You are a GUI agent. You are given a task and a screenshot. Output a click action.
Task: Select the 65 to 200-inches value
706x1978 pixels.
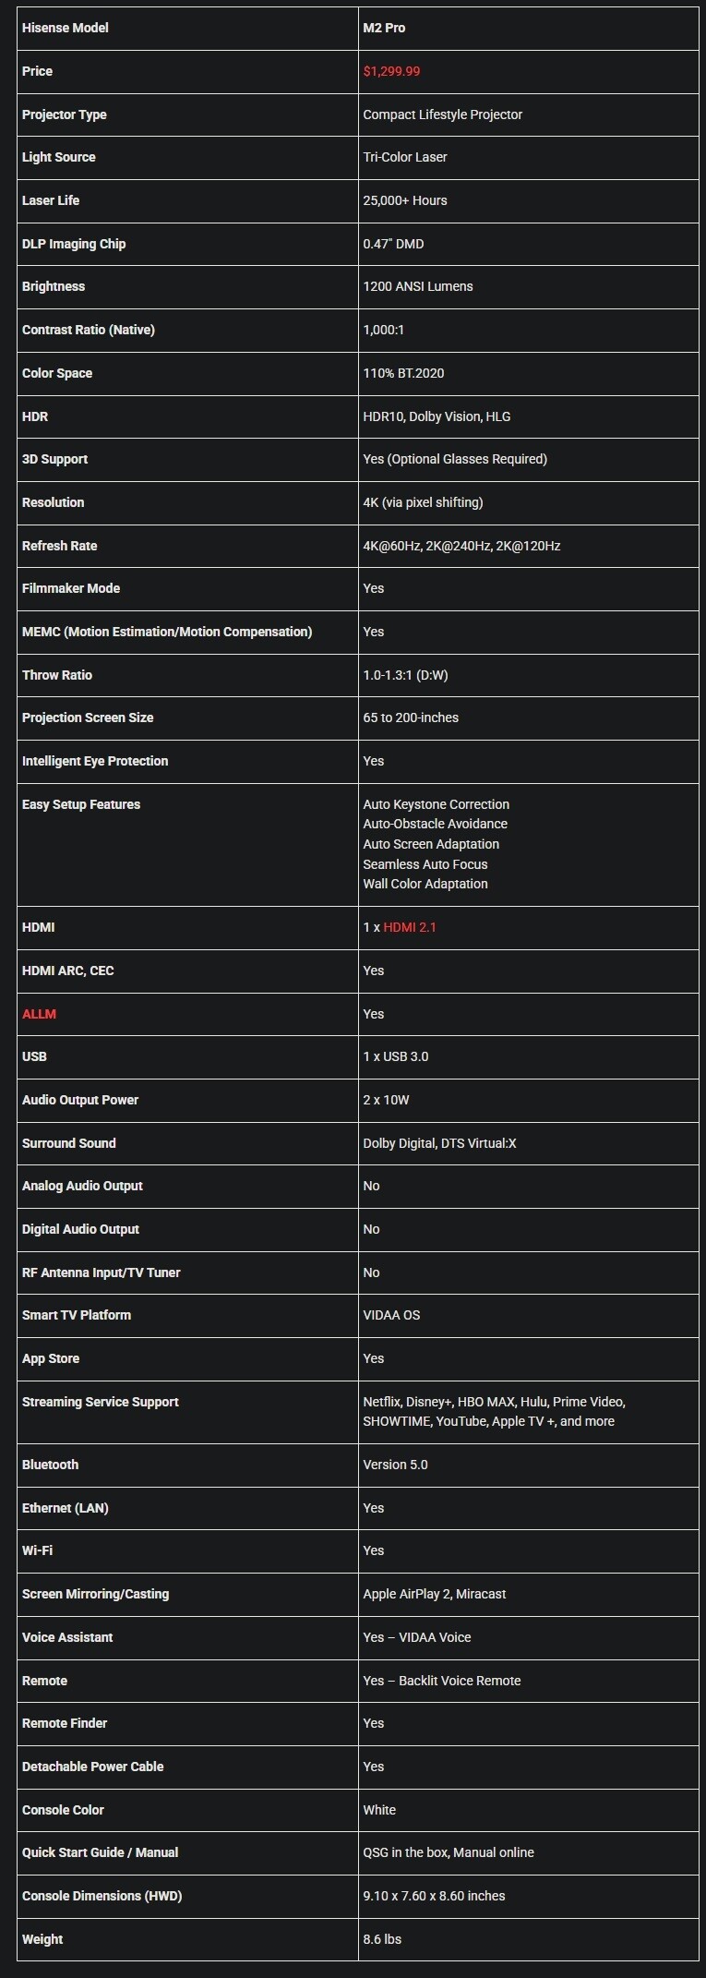coord(411,718)
